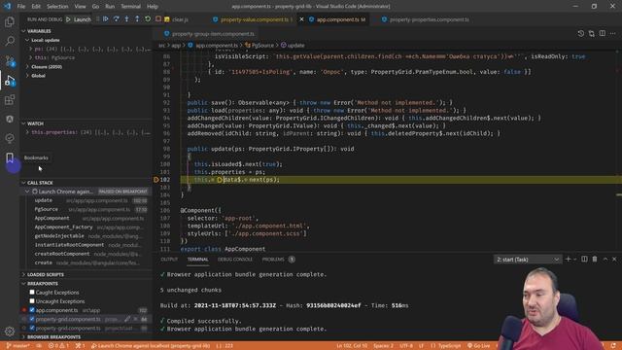Click the debug Step Out button

[137, 19]
